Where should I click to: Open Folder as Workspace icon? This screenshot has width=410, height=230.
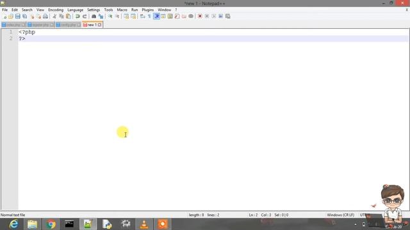(184, 16)
